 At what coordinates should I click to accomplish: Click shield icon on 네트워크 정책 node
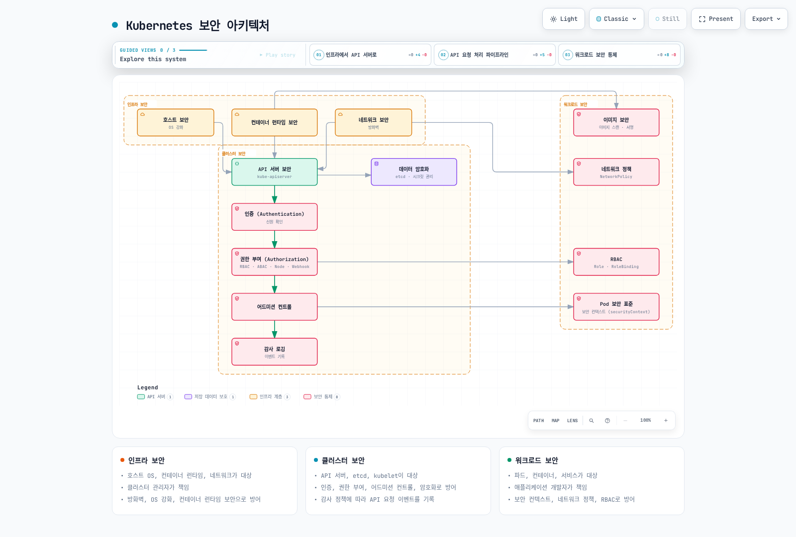click(x=579, y=164)
